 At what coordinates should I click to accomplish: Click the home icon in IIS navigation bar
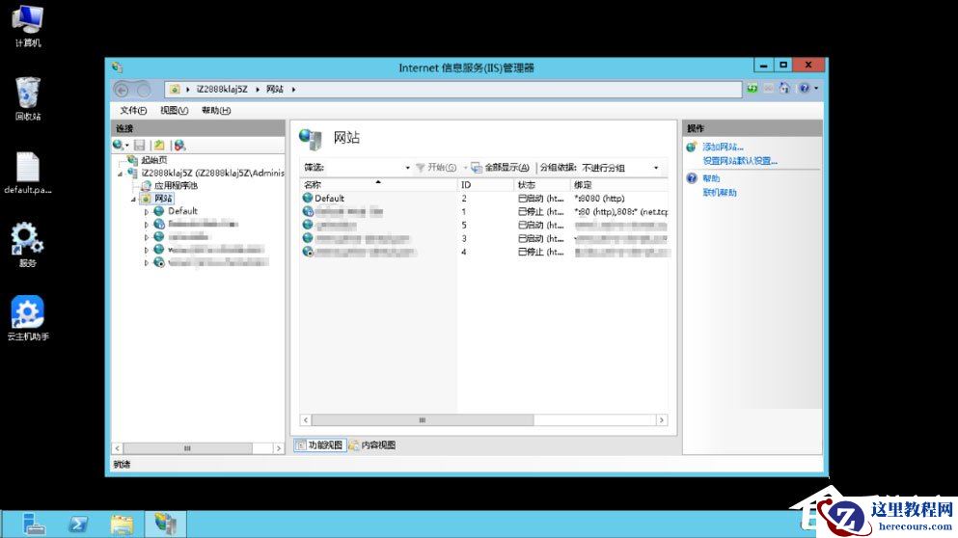(784, 89)
